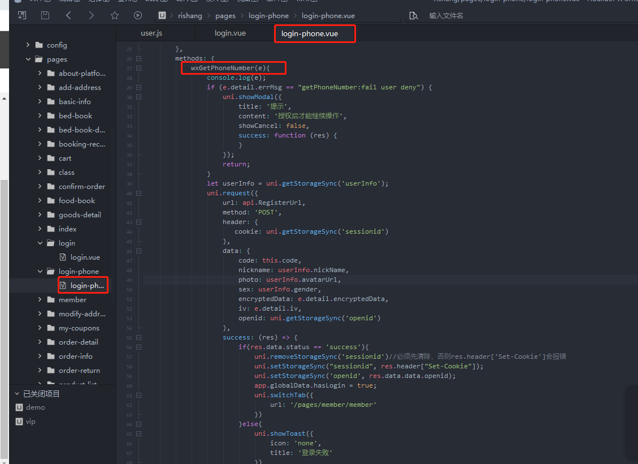Expand the config folder
The height and width of the screenshot is (464, 638).
pyautogui.click(x=28, y=45)
